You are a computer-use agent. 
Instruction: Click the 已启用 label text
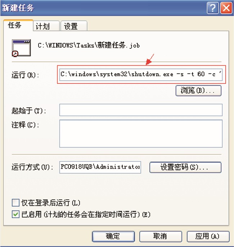click(x=86, y=214)
